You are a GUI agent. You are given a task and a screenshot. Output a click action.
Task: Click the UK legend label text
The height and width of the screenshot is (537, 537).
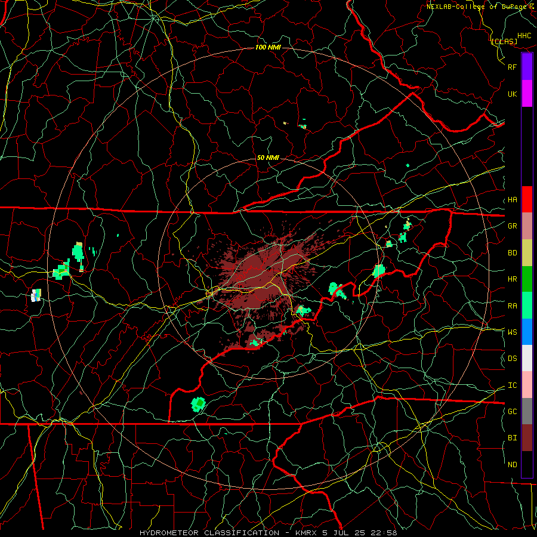point(512,94)
